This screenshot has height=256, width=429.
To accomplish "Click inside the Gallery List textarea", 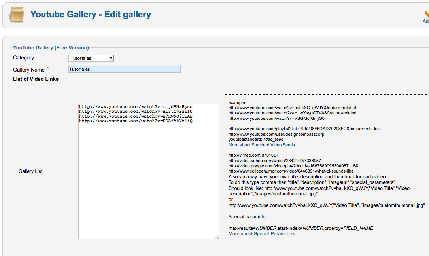I will click(x=149, y=171).
